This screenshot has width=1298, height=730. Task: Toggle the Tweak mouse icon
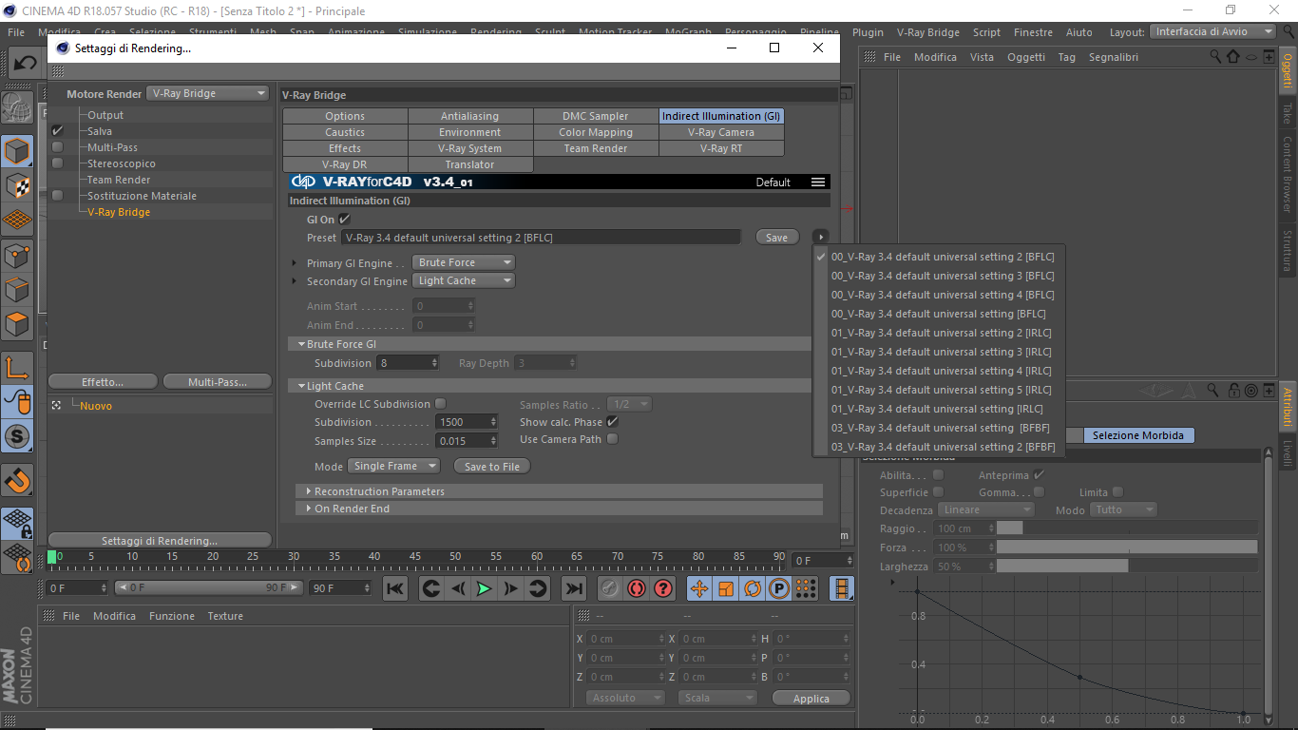[x=18, y=402]
